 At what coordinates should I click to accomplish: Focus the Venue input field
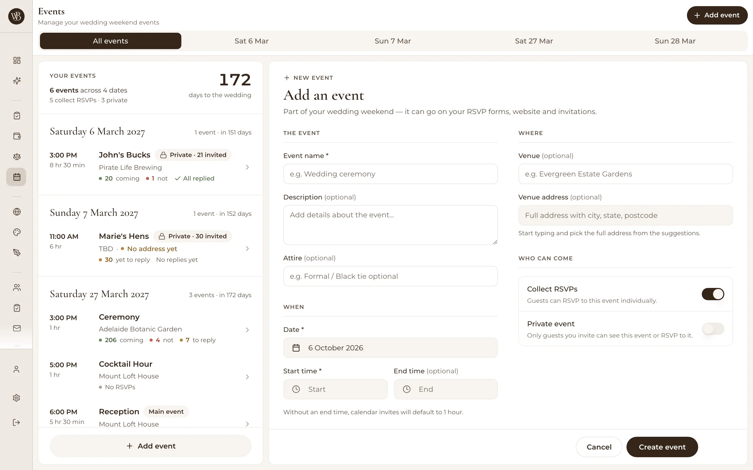pyautogui.click(x=625, y=174)
